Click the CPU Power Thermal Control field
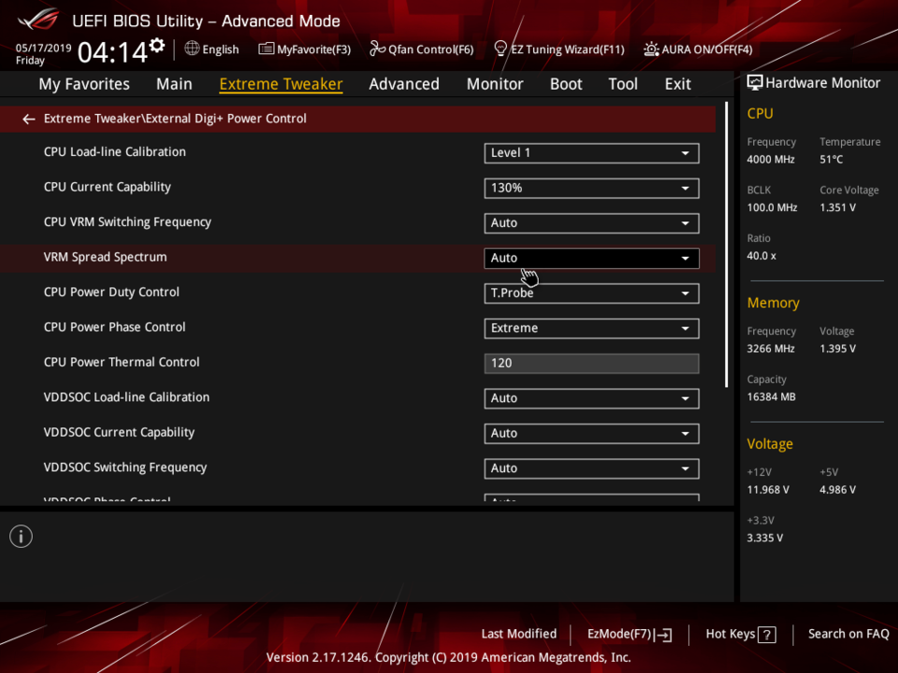Screen dimensions: 898x673 click(591, 364)
